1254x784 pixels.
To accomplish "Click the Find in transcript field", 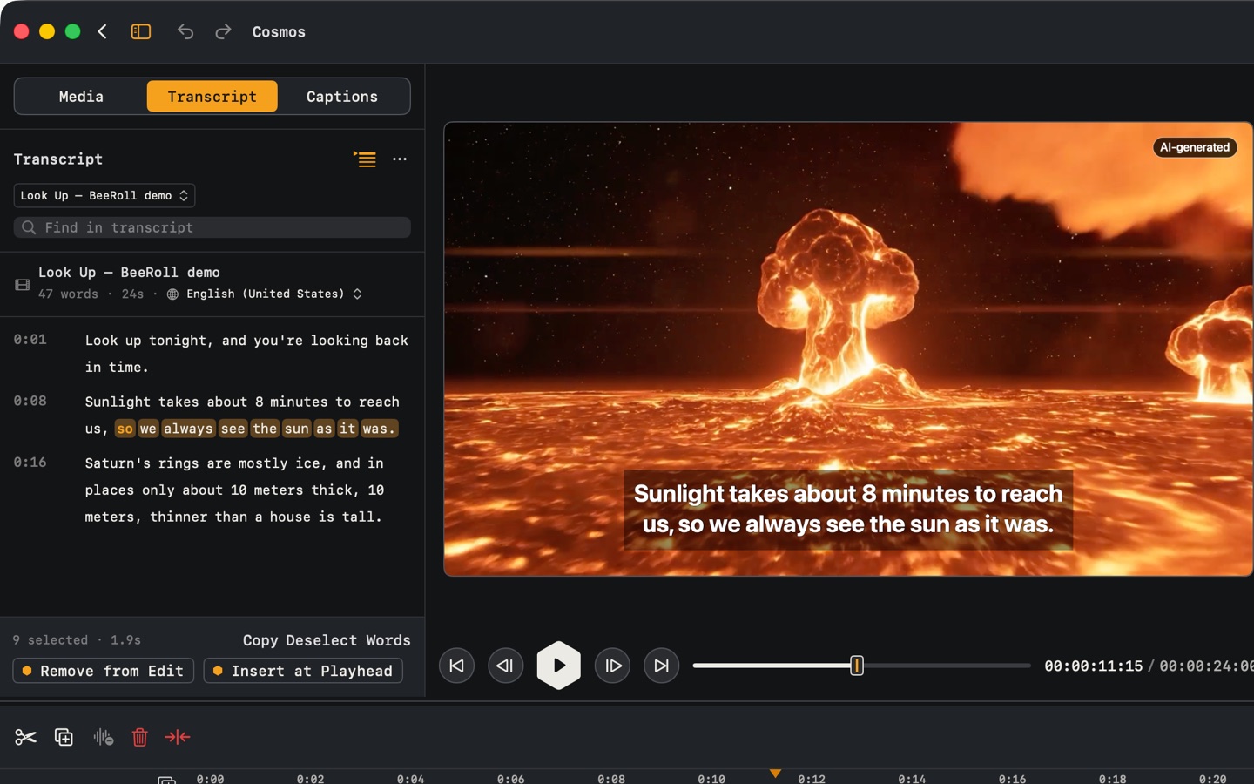I will click(212, 227).
